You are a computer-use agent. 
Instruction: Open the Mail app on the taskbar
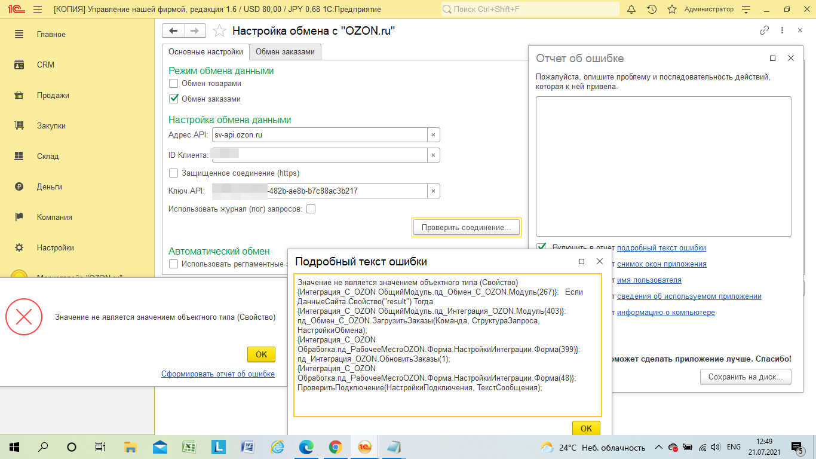(159, 447)
